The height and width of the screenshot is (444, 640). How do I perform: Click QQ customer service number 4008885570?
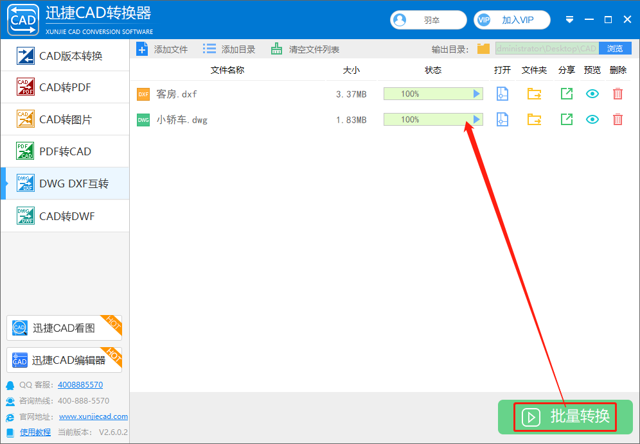80,384
